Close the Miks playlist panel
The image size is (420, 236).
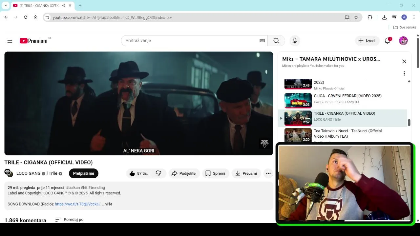404,61
